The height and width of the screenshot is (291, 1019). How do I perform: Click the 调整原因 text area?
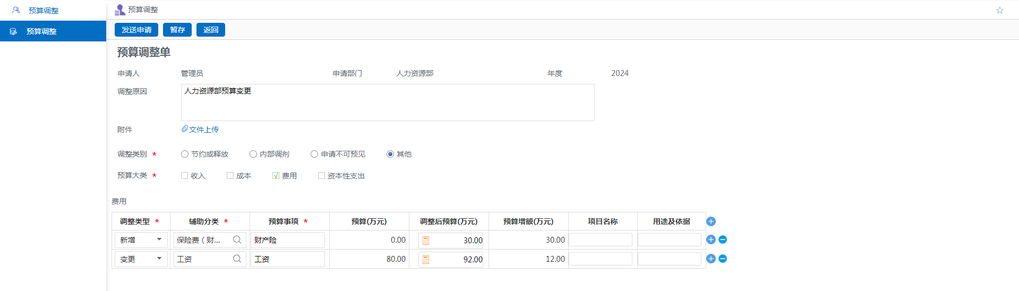point(388,102)
